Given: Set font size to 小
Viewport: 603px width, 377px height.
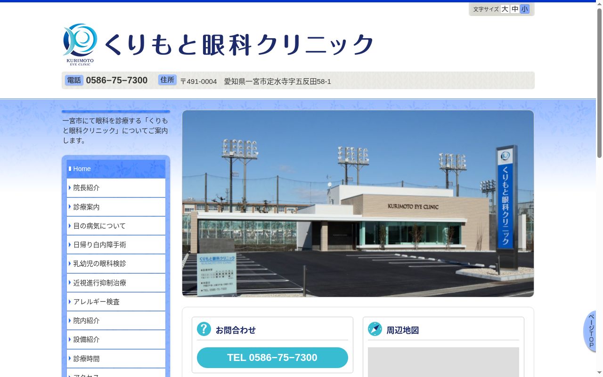Looking at the screenshot, I should pos(525,9).
